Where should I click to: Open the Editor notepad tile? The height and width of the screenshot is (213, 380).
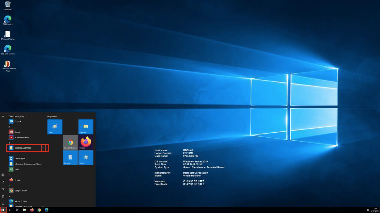(x=86, y=158)
